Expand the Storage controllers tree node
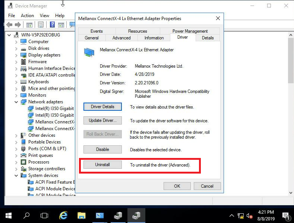Viewport: 294px width, 223px height. pos(16,169)
